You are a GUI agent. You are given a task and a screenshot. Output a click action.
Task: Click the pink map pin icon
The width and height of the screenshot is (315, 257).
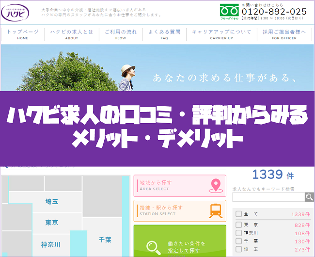pyautogui.click(x=216, y=186)
